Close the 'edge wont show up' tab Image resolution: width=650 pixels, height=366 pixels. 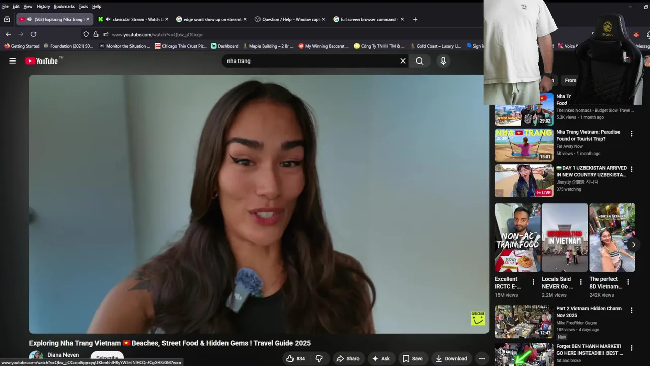coord(245,19)
